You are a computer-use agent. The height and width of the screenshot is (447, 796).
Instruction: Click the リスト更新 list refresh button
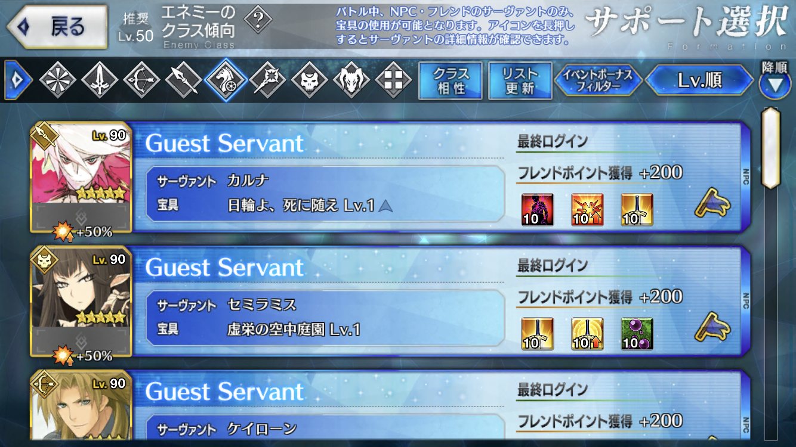pyautogui.click(x=520, y=80)
